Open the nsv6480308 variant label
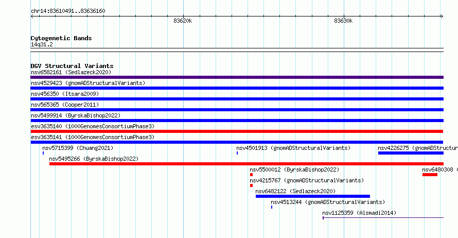Screen dimensions: 458x238 [x=440, y=169]
